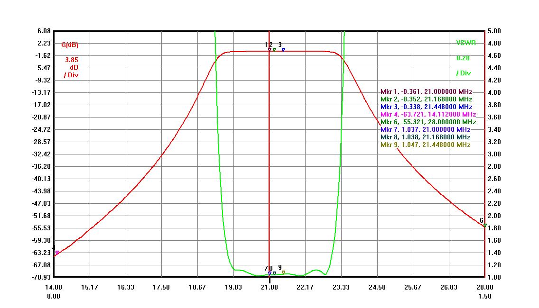This screenshot has height=308, width=539.
Task: Click the 21.00 frequency axis label
Action: tap(269, 288)
